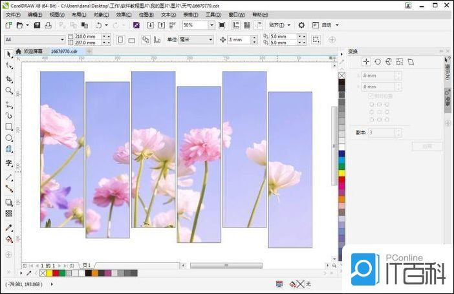Select the Crop tool
Viewport: 454px width, 294px height.
coord(9,79)
